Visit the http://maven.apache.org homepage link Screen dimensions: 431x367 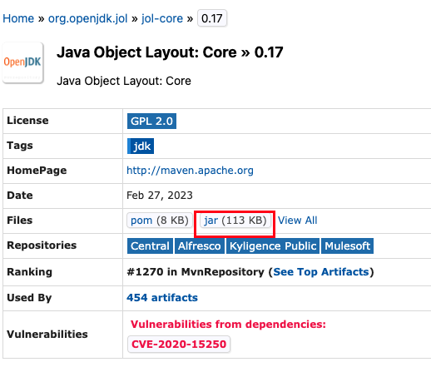[x=190, y=171]
